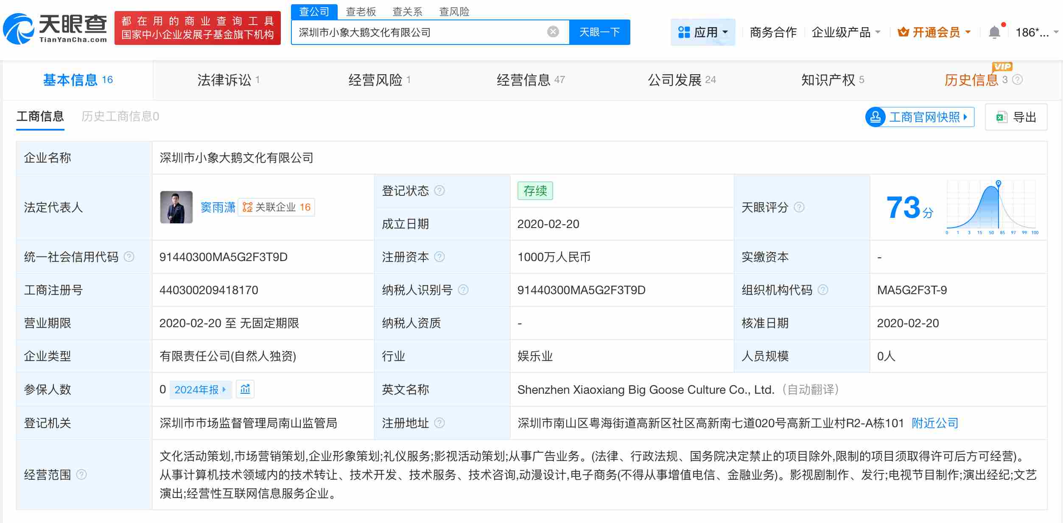The image size is (1063, 523).
Task: Open the chart icon next to 2024年报
Action: (245, 389)
